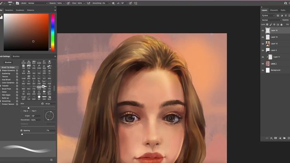Click the Brushes button in Brush Settings
Image resolution: width=290 pixels, height=163 pixels.
(8, 62)
